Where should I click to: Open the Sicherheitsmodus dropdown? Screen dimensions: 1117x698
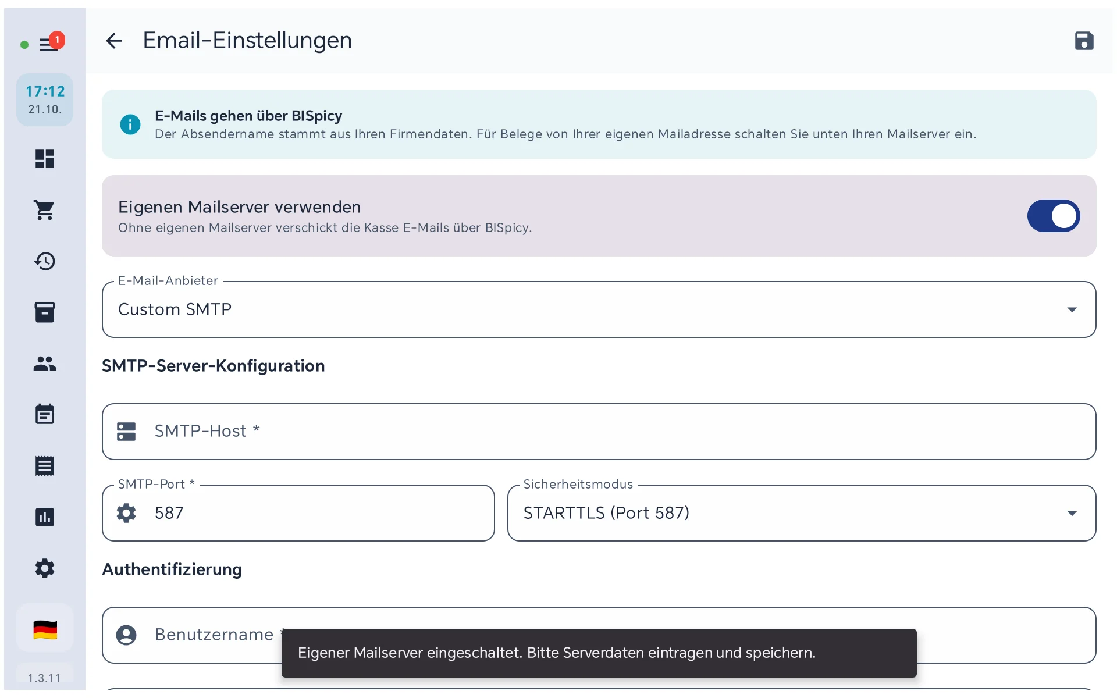coord(802,513)
